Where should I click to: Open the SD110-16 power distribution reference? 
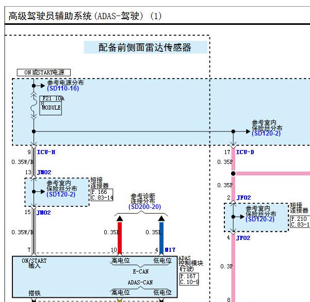click(x=63, y=88)
